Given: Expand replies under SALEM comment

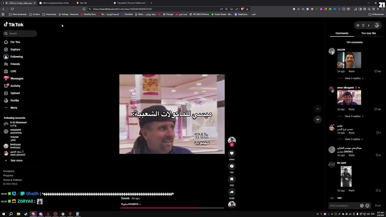Looking at the screenshot, I should (354, 78).
